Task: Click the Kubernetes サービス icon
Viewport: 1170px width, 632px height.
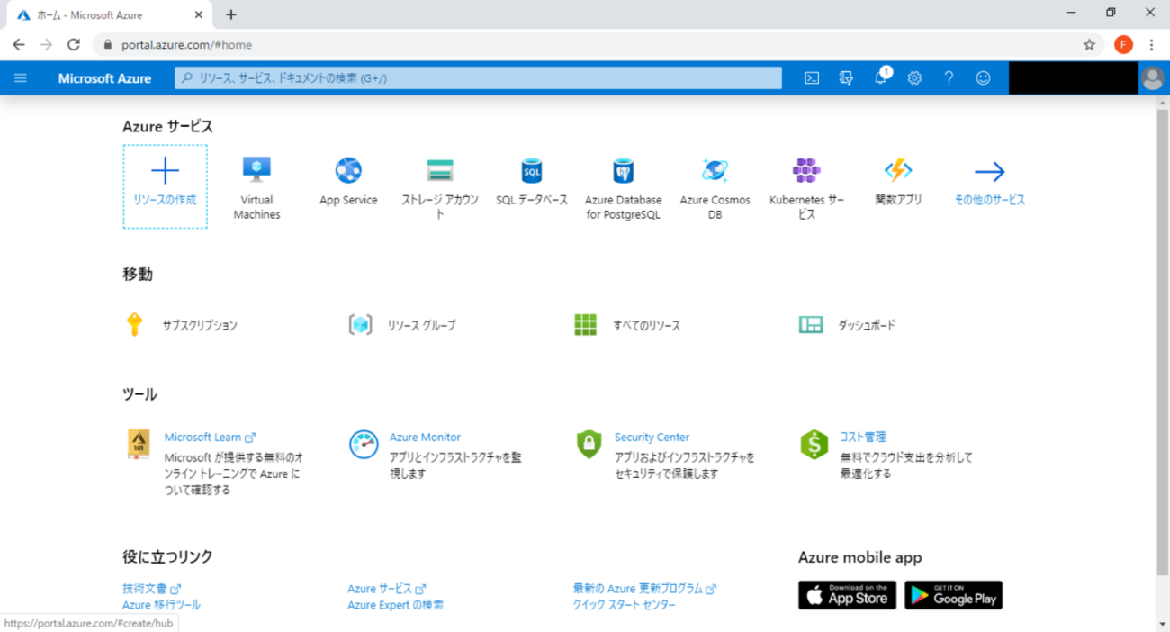Action: [x=806, y=171]
